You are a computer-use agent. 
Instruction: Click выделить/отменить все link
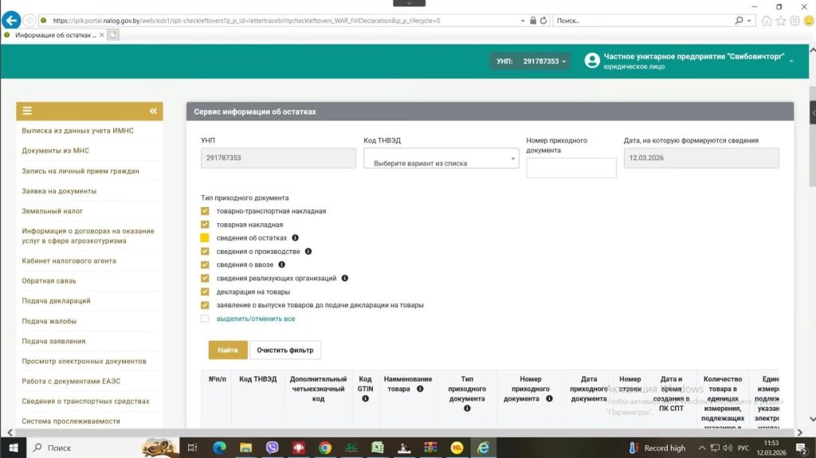(256, 319)
